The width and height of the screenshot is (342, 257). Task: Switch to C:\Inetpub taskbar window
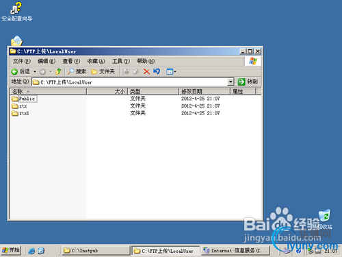point(95,251)
